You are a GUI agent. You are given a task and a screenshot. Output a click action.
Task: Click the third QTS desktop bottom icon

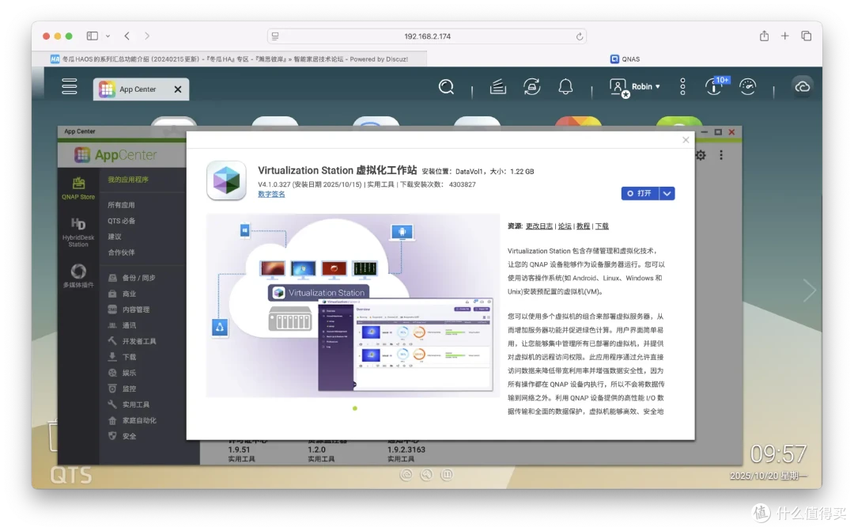[x=447, y=475]
